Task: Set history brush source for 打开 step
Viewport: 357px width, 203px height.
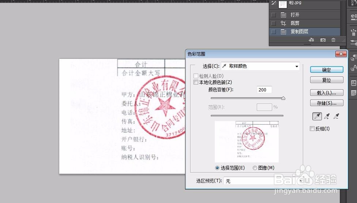Action: tap(274, 15)
